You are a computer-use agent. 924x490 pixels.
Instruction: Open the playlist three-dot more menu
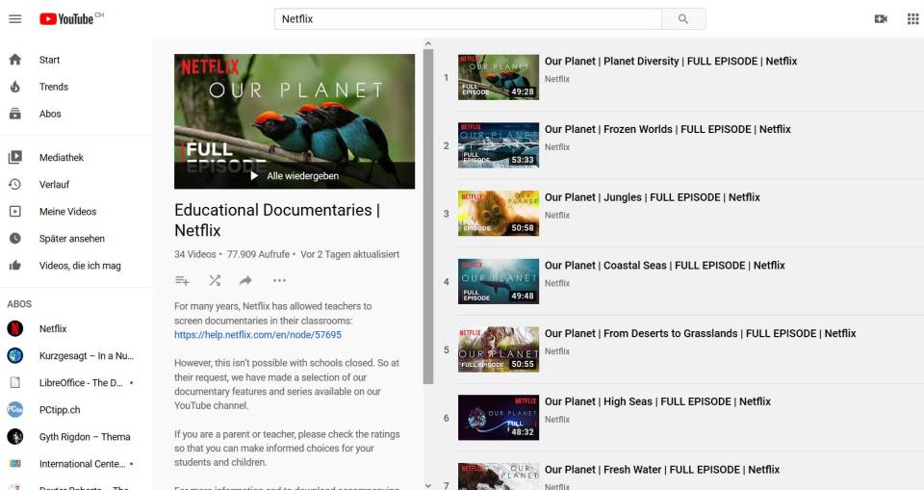[x=279, y=281]
